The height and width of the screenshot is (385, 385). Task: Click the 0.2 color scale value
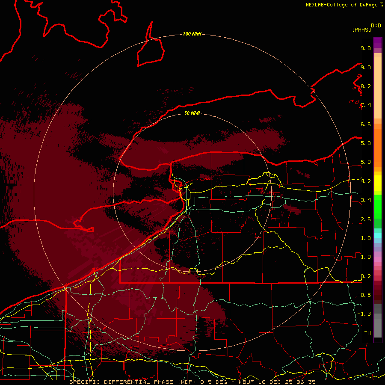[366, 276]
